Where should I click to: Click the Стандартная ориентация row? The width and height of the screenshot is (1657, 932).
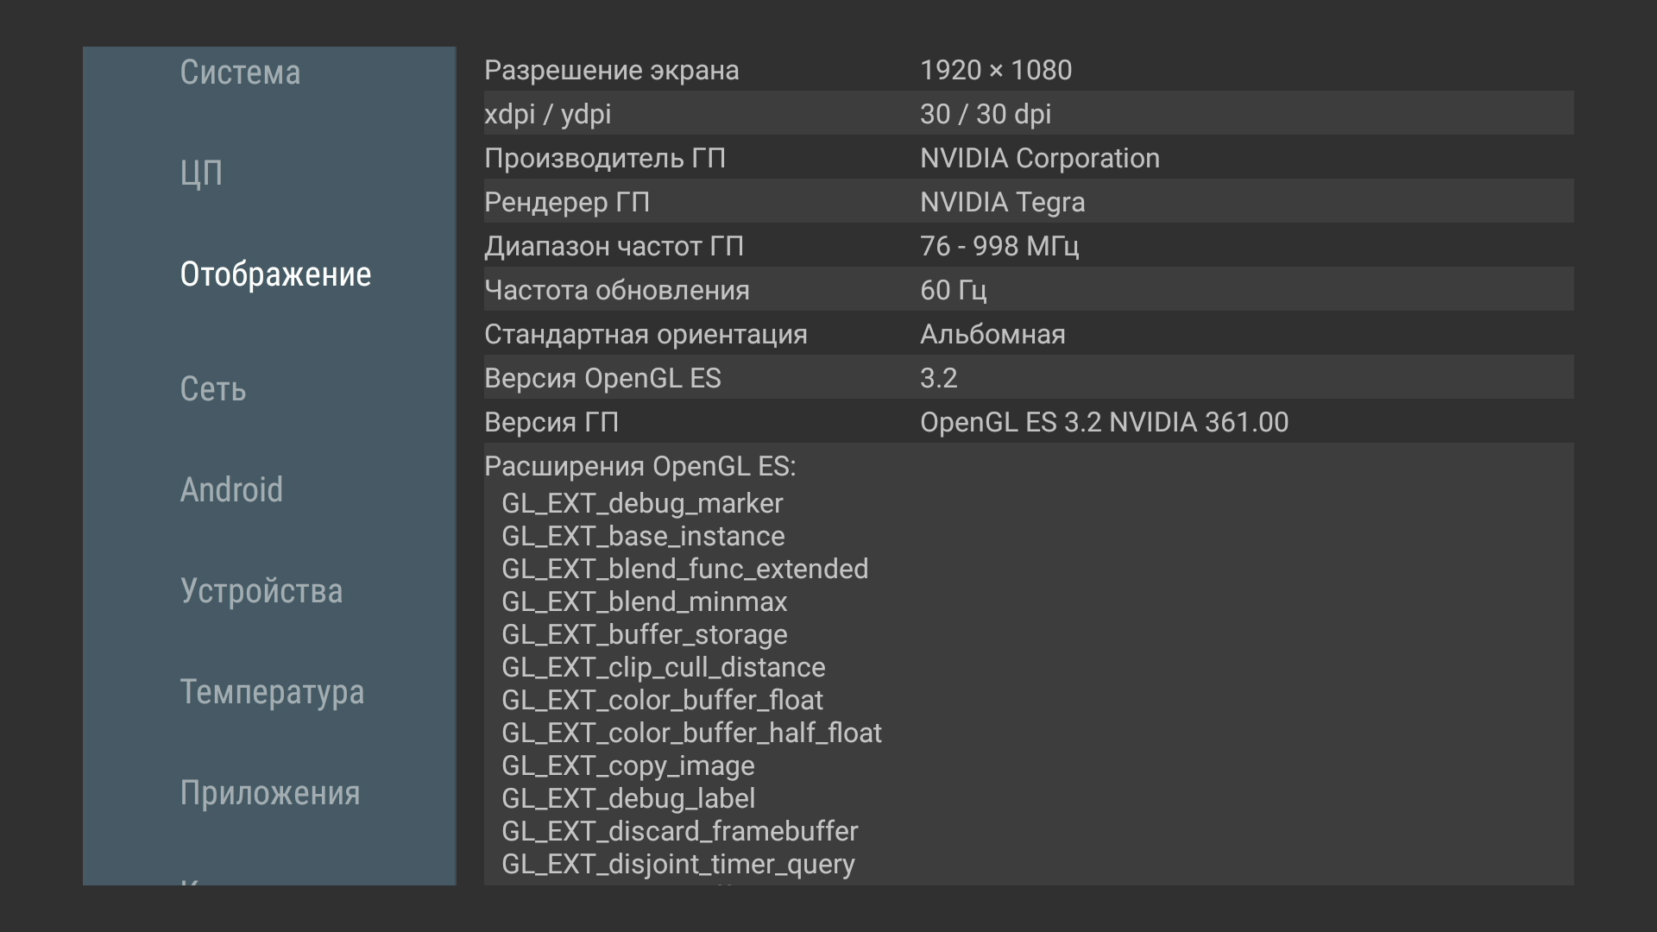pyautogui.click(x=1027, y=334)
